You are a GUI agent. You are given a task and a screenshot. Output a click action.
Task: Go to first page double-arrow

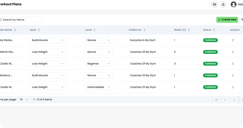(216, 100)
